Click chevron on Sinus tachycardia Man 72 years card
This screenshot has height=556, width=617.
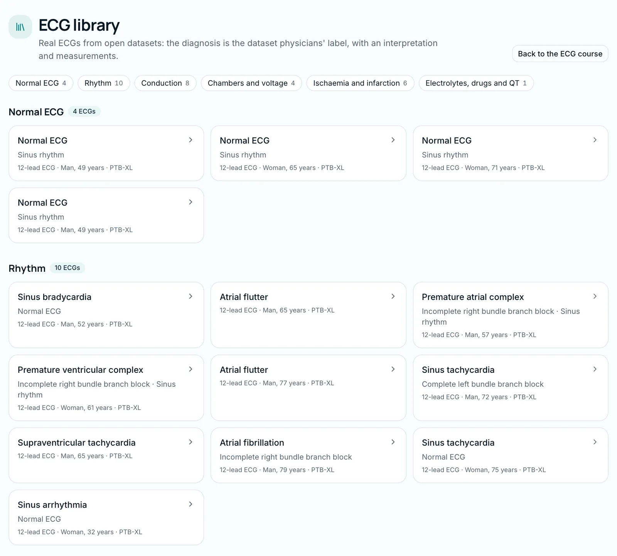595,369
